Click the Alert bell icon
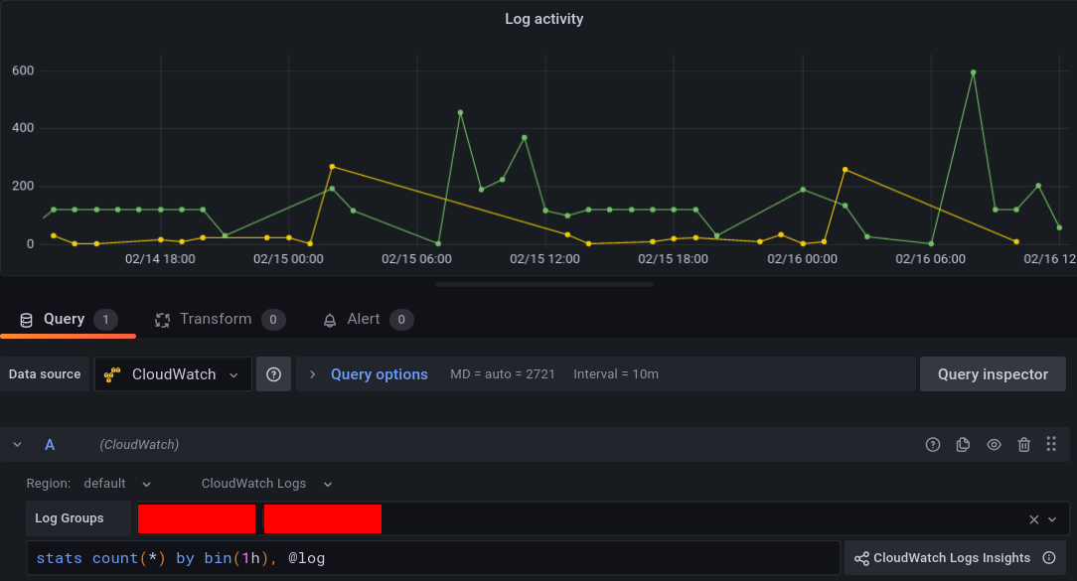Image resolution: width=1077 pixels, height=581 pixels. point(329,319)
